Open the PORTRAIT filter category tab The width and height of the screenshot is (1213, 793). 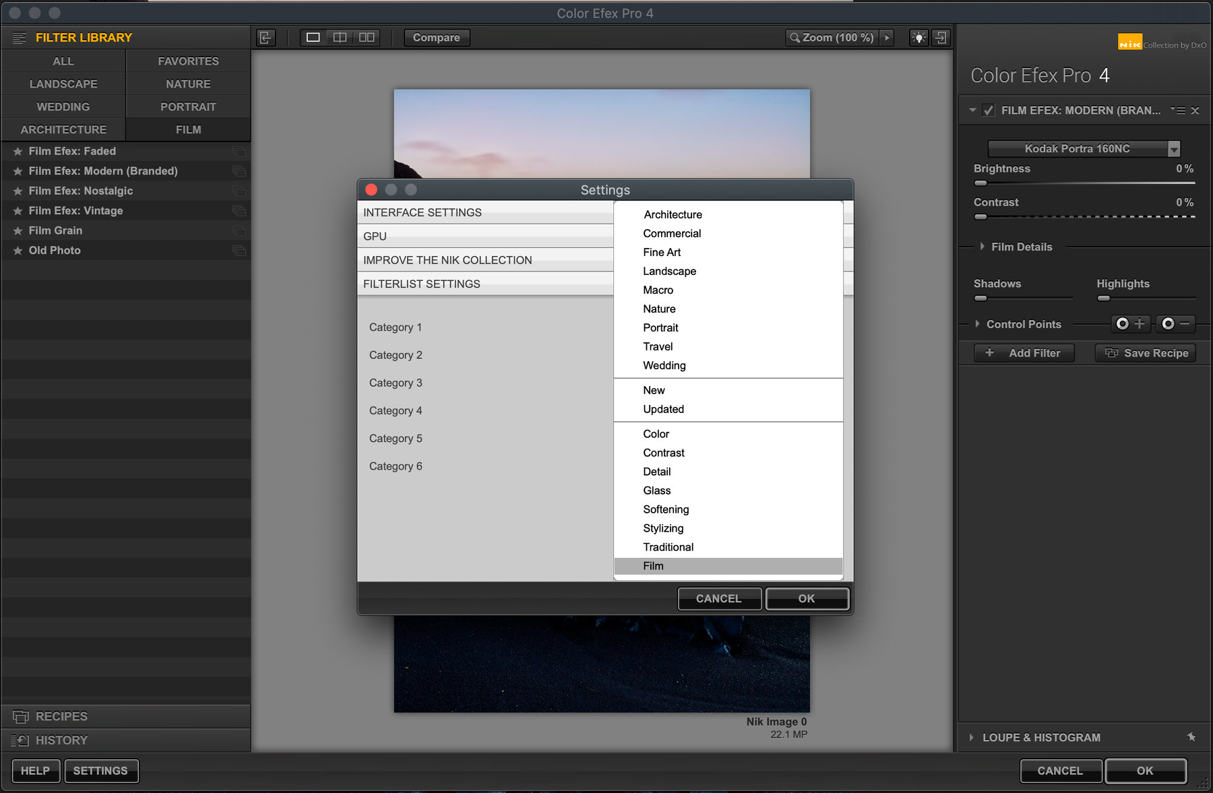pyautogui.click(x=188, y=107)
